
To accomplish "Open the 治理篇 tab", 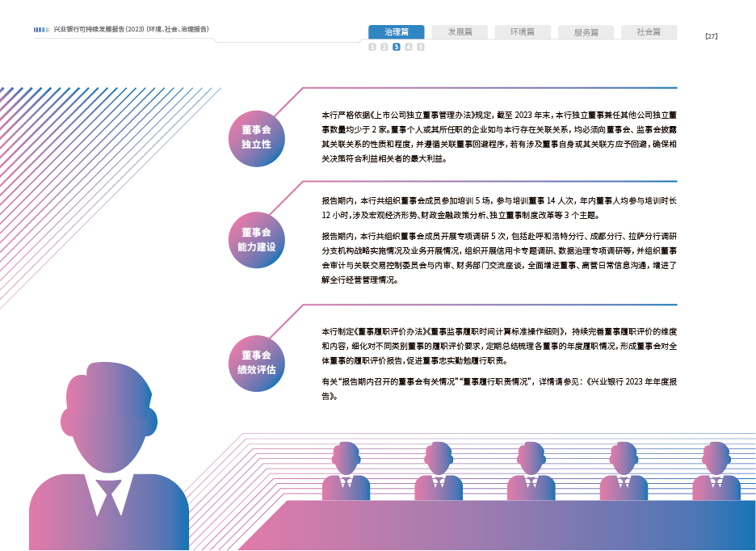I will click(396, 32).
